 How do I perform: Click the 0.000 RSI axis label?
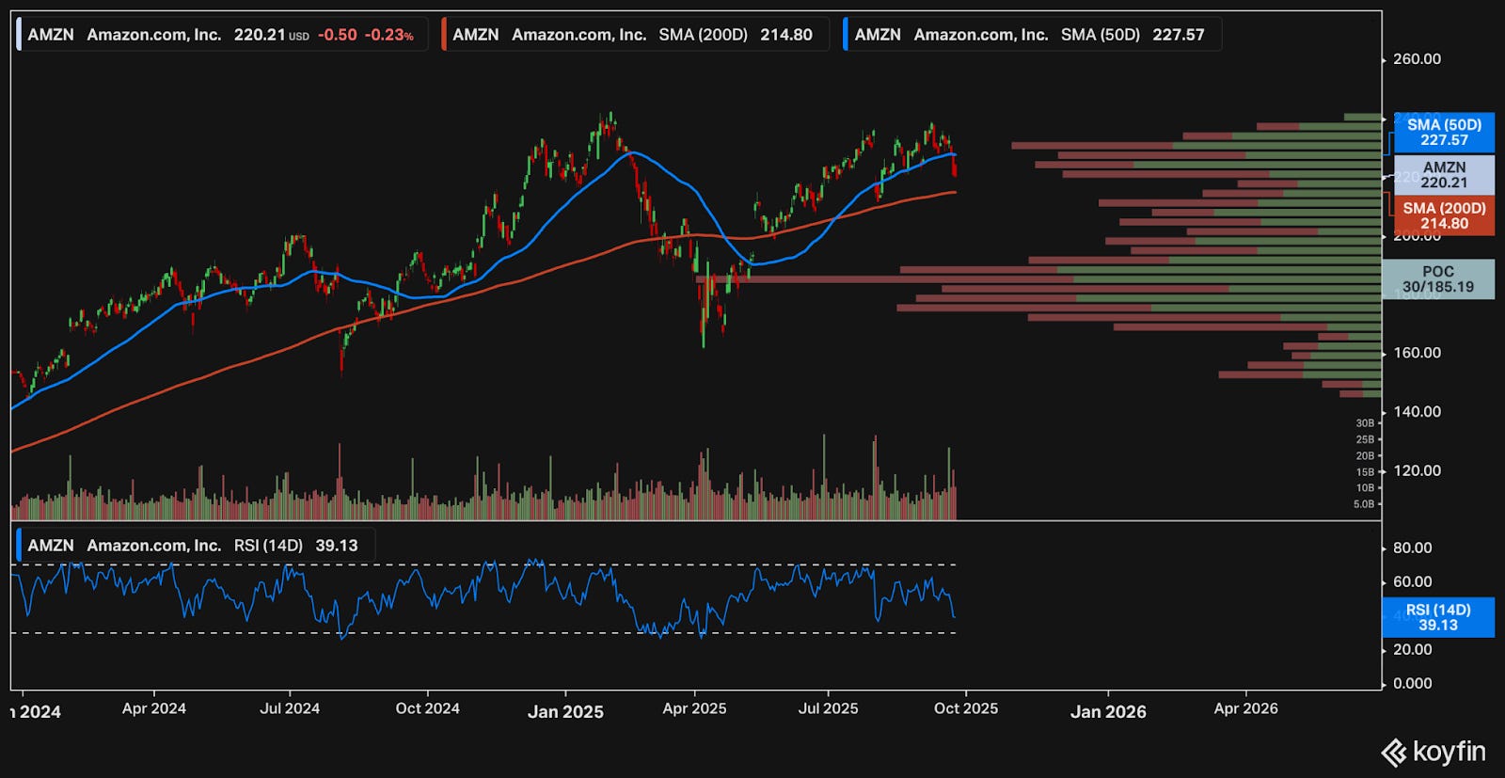coord(1412,683)
